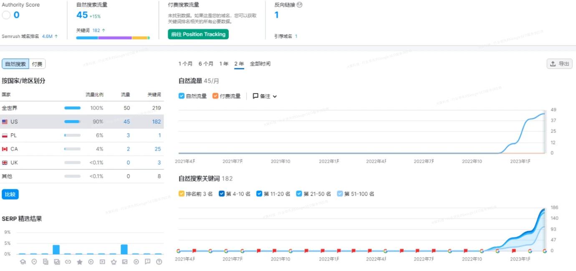Click the star reviews SERP feature icon
The height and width of the screenshot is (271, 576).
79,262
